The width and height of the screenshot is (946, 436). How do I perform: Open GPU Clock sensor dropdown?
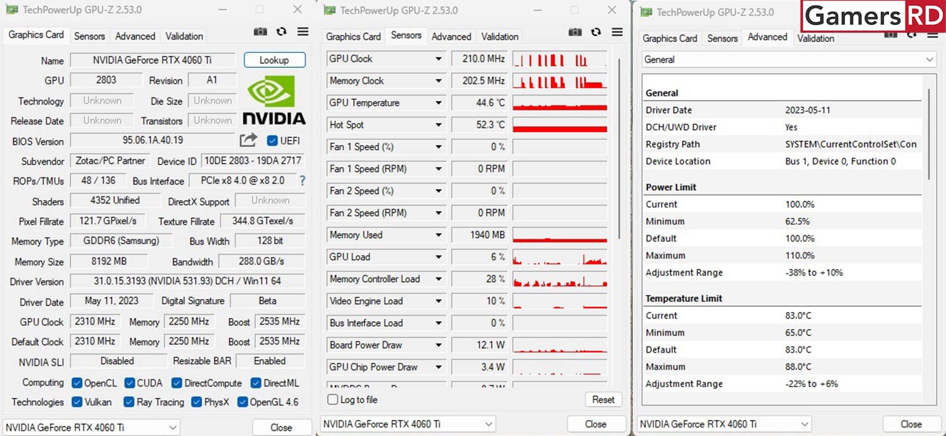click(439, 59)
